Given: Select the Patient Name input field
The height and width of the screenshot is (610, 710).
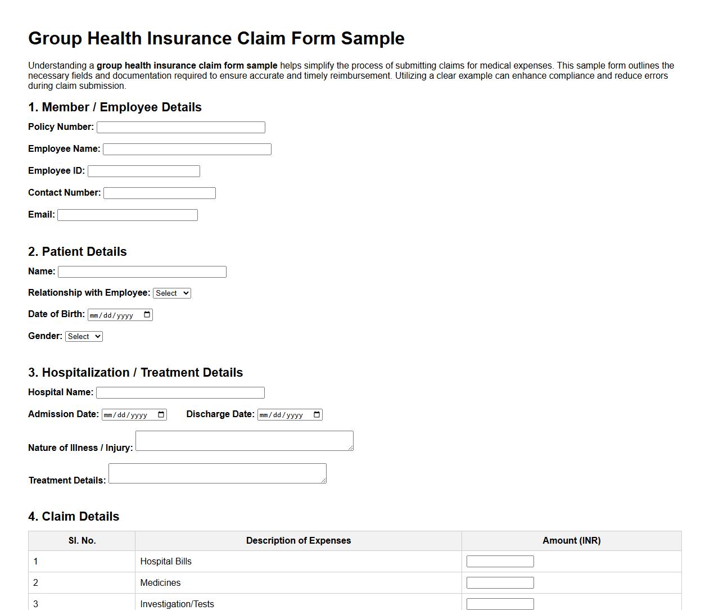Looking at the screenshot, I should pyautogui.click(x=142, y=272).
